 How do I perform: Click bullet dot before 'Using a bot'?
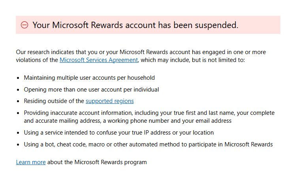pyautogui.click(x=19, y=145)
